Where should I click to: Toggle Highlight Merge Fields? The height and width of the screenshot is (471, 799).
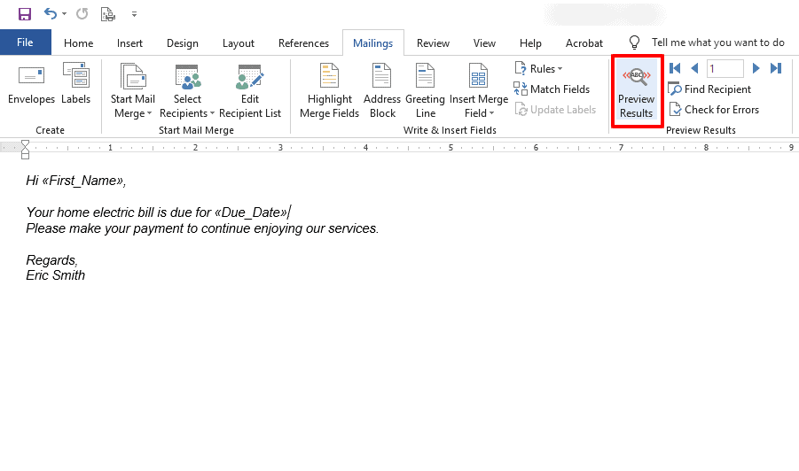coord(329,91)
